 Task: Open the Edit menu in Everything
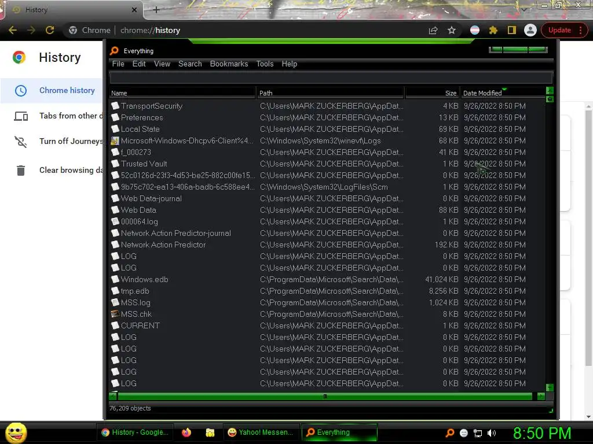click(x=139, y=64)
